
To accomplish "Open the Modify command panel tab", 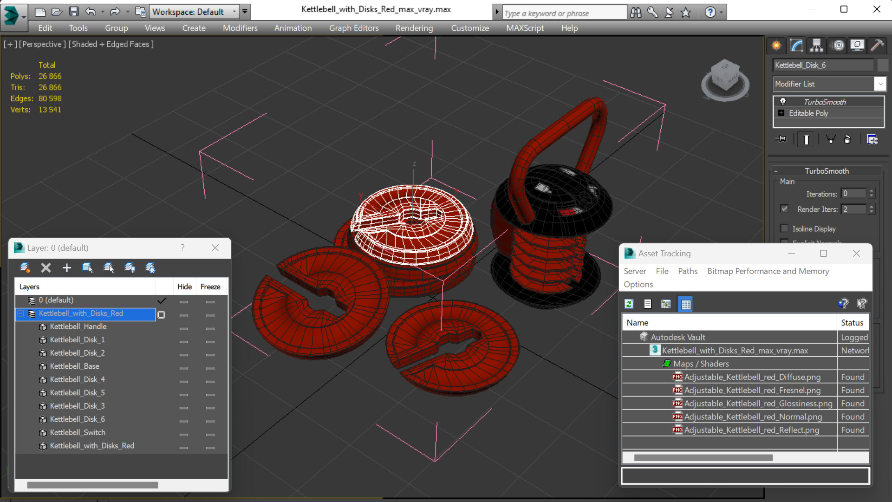I will click(x=797, y=46).
